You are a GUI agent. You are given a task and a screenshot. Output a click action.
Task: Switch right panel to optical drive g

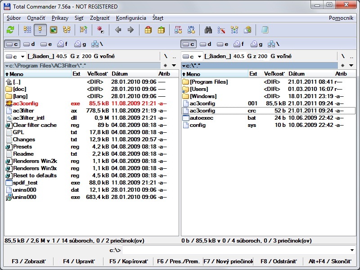click(x=256, y=44)
